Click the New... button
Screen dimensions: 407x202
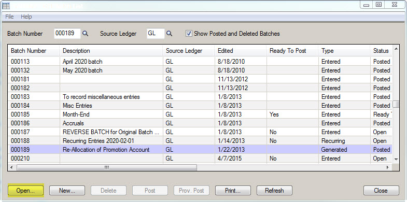pyautogui.click(x=67, y=191)
